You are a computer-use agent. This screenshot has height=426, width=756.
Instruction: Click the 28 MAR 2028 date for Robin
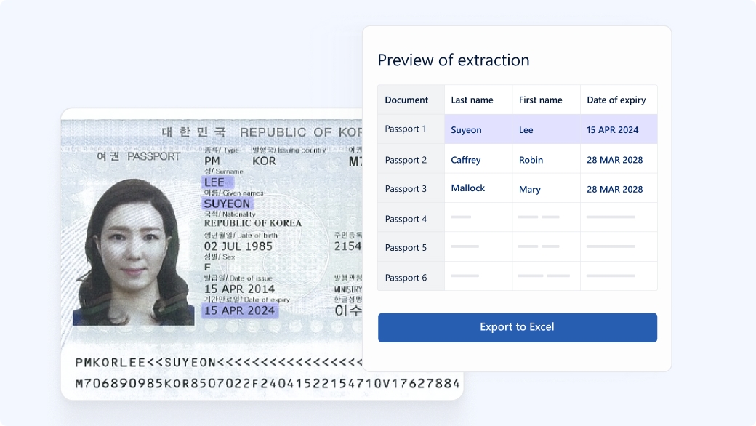pos(615,159)
